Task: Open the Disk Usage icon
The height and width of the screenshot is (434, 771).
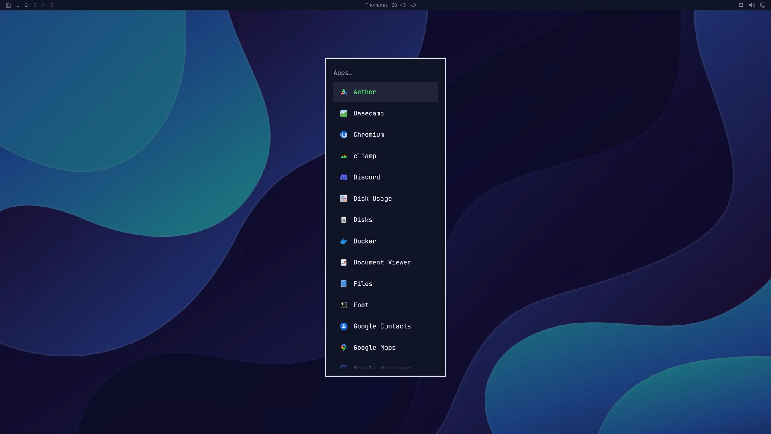Action: coord(344,199)
